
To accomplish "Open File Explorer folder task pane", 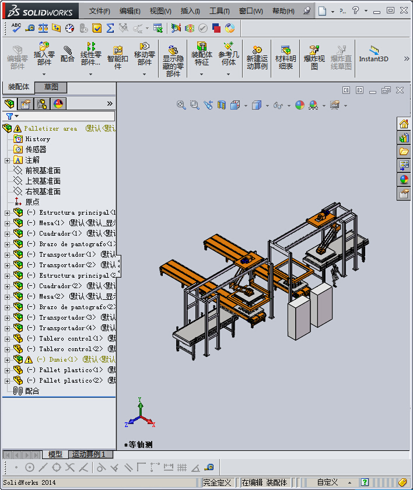I will 404,152.
